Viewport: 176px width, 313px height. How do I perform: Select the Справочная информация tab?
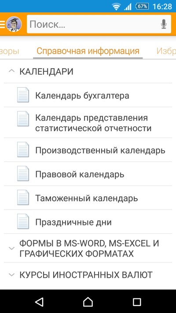coord(88,51)
